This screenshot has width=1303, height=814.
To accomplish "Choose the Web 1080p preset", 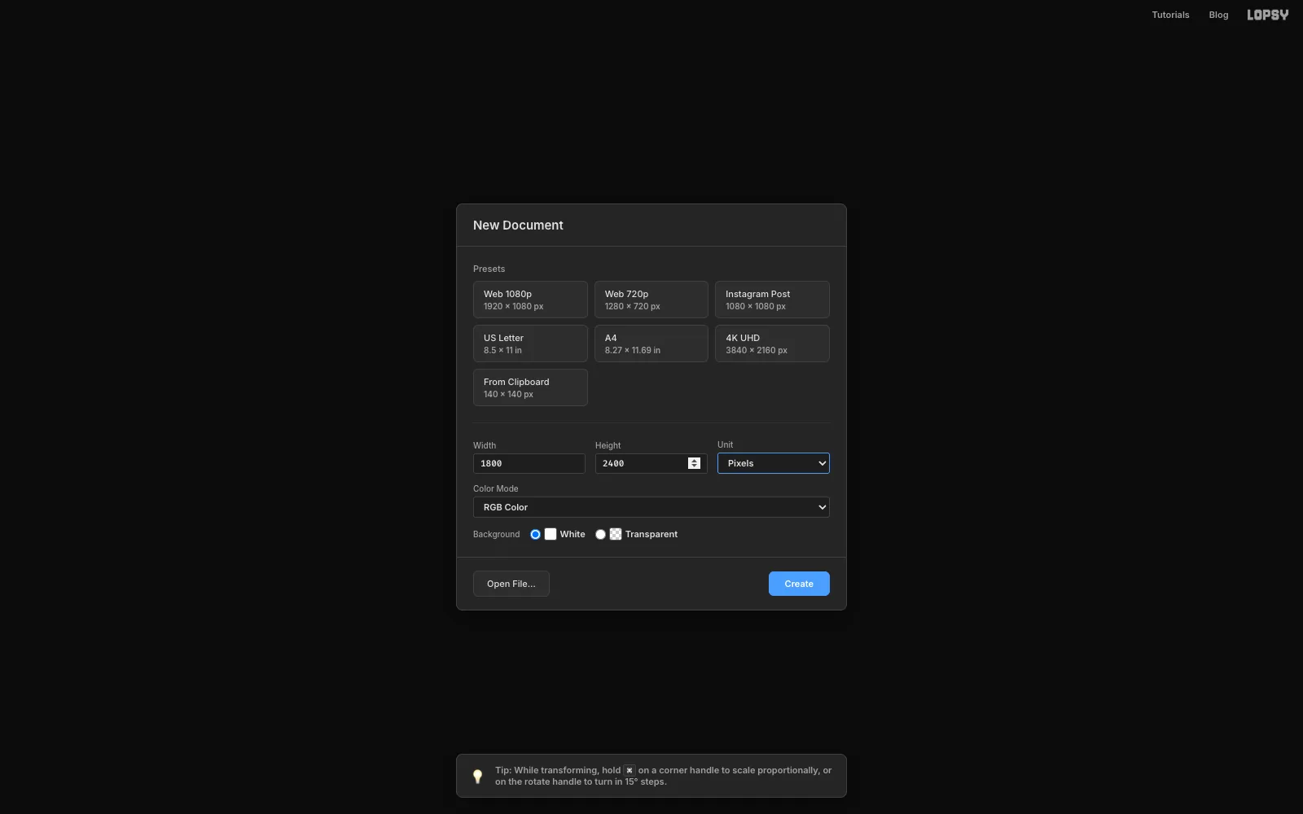I will [x=530, y=300].
